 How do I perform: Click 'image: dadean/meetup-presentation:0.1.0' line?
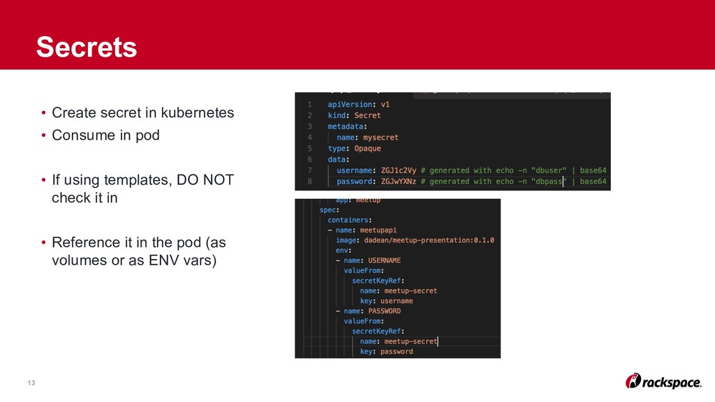coord(415,240)
